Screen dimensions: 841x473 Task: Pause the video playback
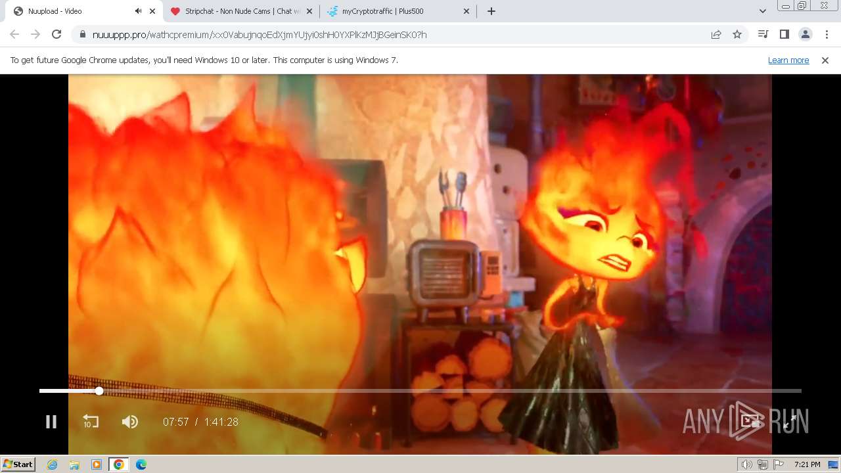click(x=51, y=422)
